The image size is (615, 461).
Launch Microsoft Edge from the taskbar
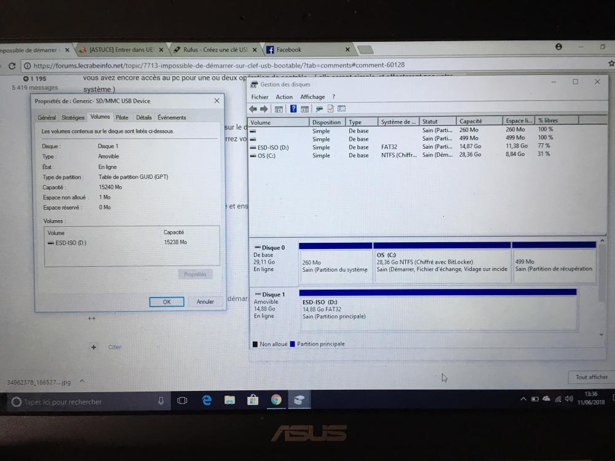[207, 400]
